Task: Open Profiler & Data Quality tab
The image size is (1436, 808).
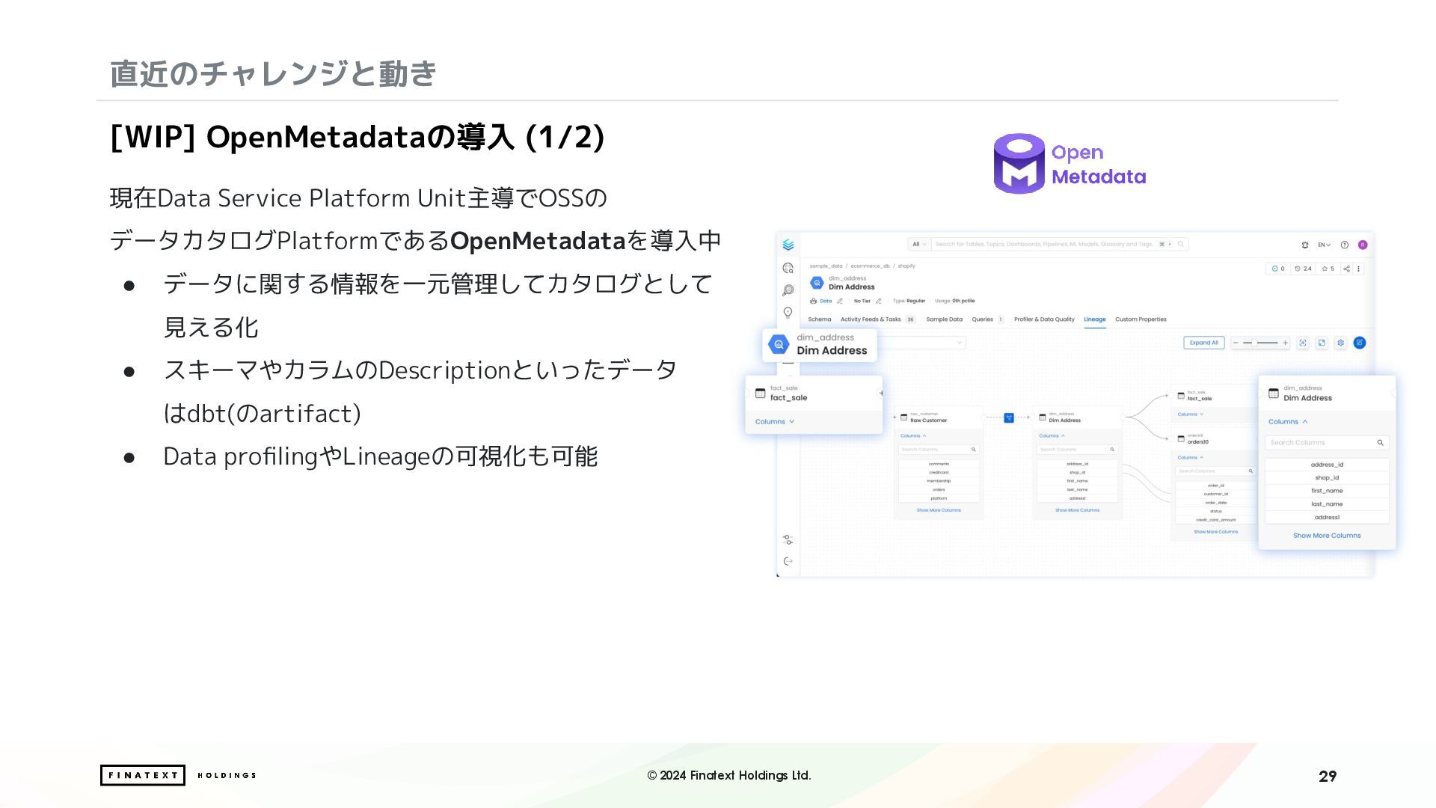Action: (x=1044, y=319)
